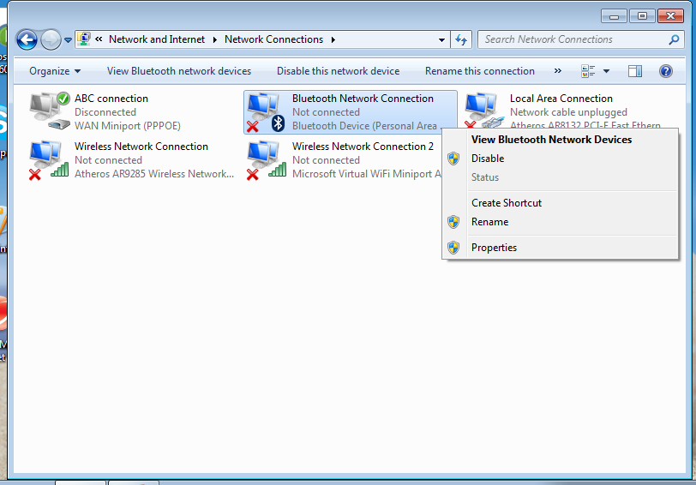
Task: Click the Back navigation arrow button
Action: point(27,40)
